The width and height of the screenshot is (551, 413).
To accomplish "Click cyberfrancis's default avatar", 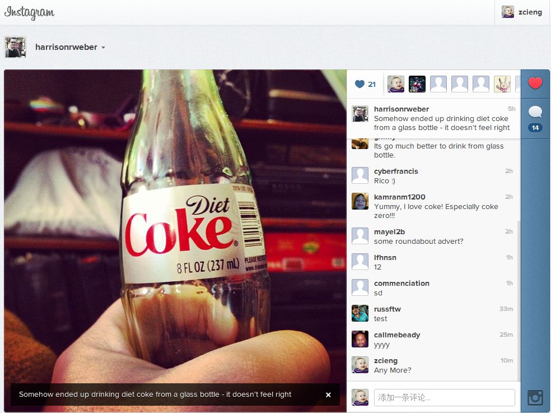I will [360, 175].
